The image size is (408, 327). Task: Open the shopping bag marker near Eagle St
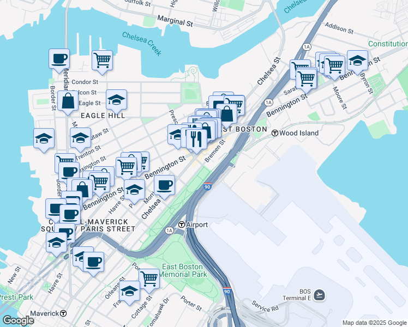click(68, 103)
